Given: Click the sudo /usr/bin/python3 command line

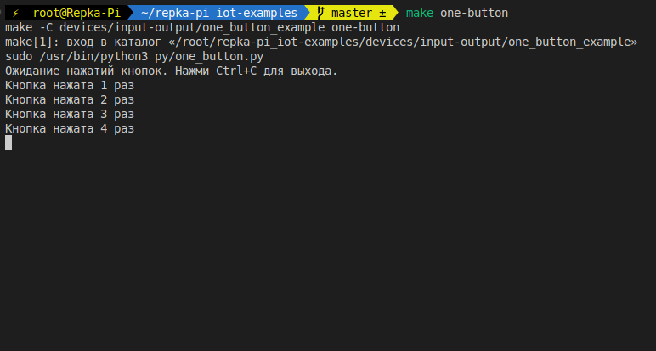Looking at the screenshot, I should point(134,56).
